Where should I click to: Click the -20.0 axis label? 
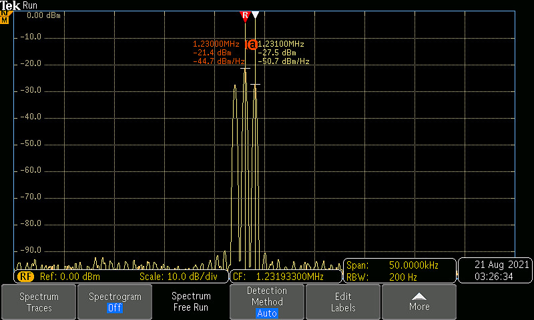click(31, 63)
